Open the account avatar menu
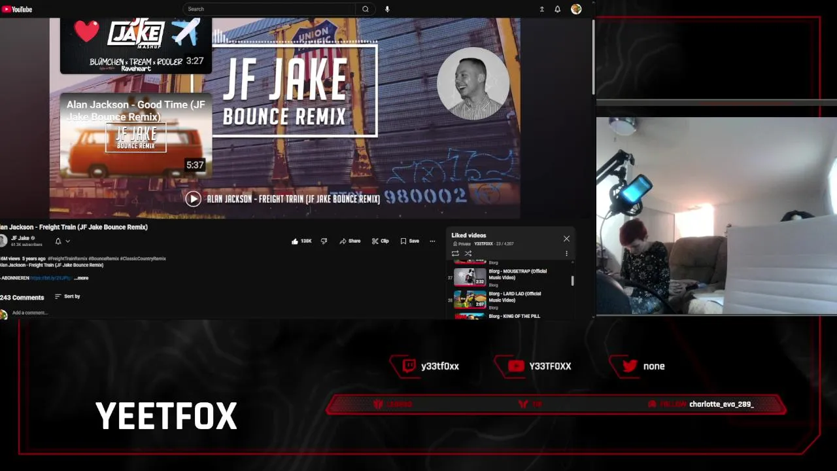Screen dimensions: 837x471 576,9
